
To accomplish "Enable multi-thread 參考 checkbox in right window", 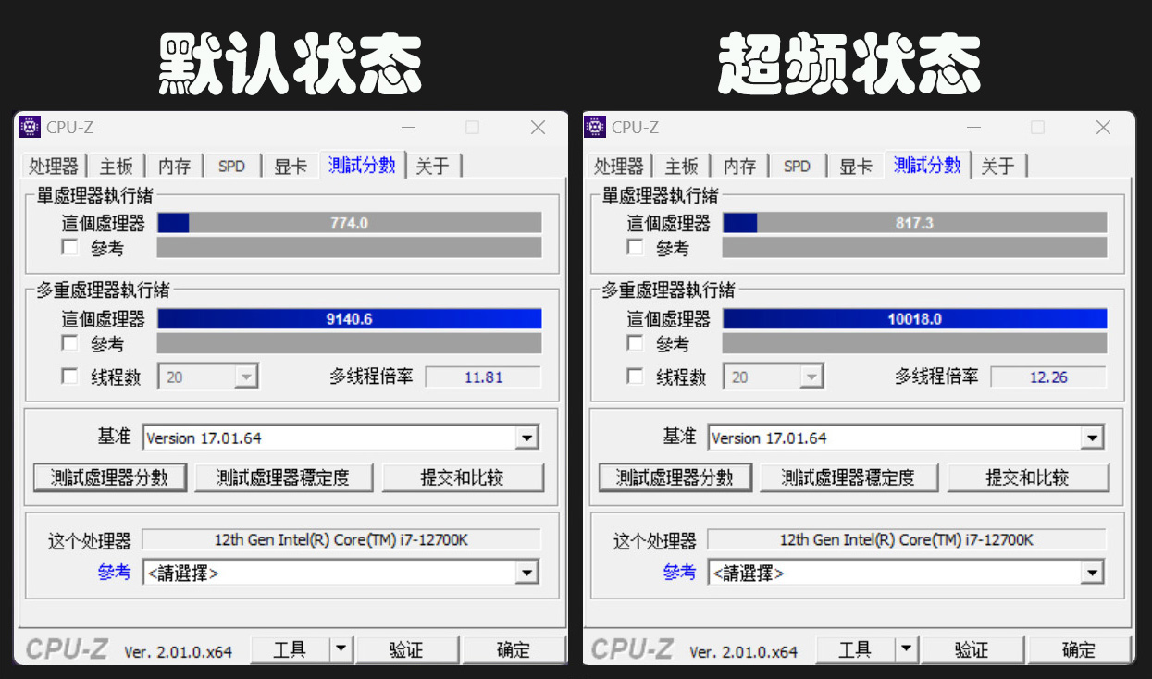I will point(635,343).
